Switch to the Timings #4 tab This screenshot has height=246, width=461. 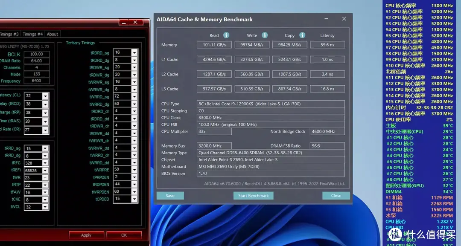32,34
